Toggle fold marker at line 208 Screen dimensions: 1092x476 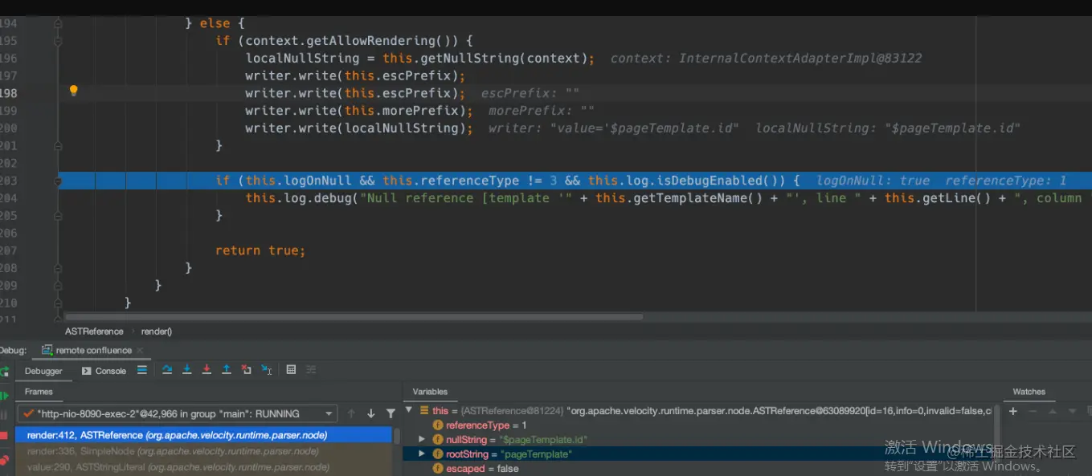(x=58, y=268)
